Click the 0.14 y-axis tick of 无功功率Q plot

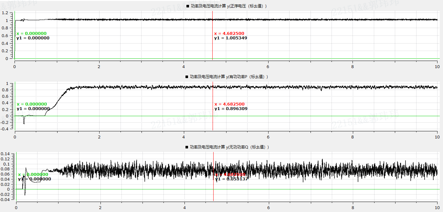pos(6,154)
